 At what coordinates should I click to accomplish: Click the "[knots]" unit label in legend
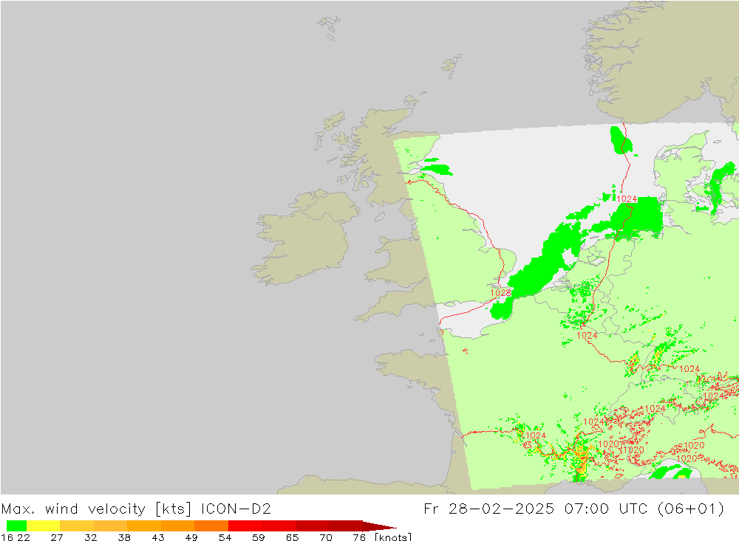[x=393, y=537]
